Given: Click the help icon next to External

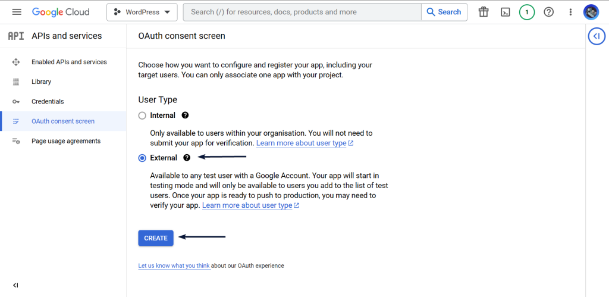Looking at the screenshot, I should [x=187, y=158].
